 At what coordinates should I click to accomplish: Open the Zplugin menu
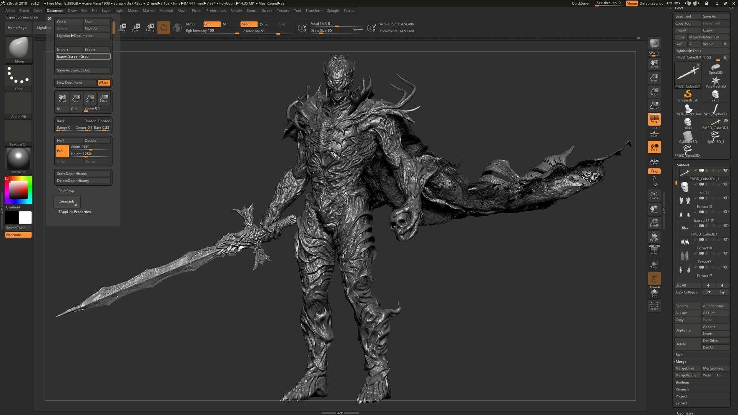tap(332, 10)
